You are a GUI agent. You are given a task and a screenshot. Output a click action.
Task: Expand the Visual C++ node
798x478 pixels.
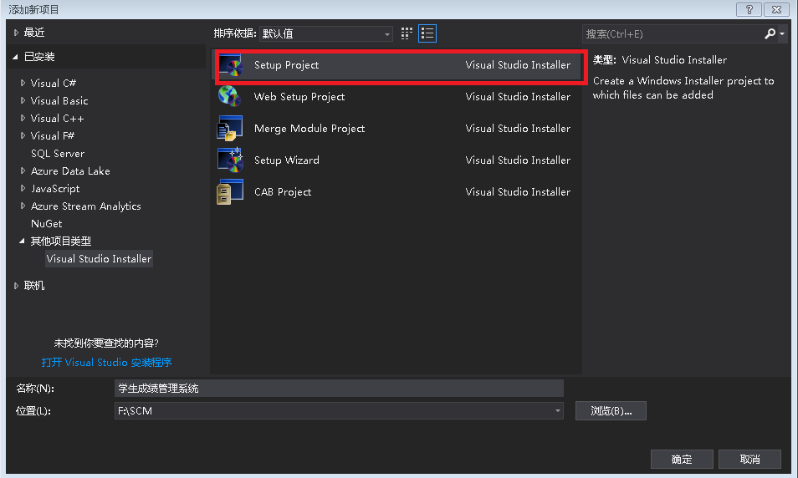23,118
